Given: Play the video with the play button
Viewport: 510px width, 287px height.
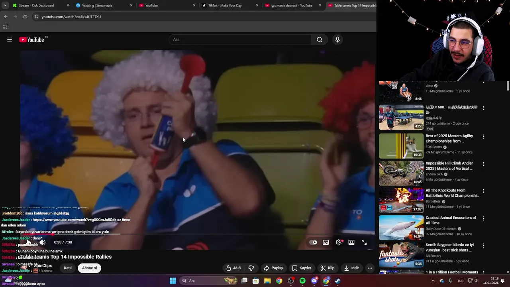Looking at the screenshot, I should 29,242.
